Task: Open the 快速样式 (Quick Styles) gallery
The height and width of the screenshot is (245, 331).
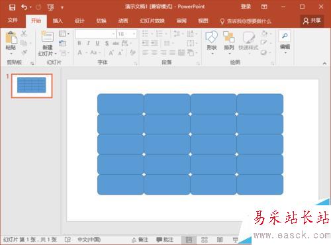Action: pyautogui.click(x=248, y=42)
